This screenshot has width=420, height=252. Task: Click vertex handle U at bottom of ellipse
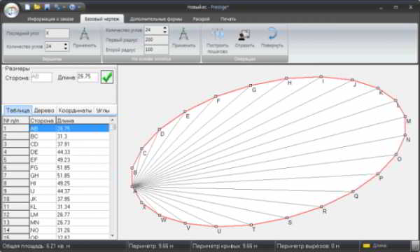(x=216, y=227)
